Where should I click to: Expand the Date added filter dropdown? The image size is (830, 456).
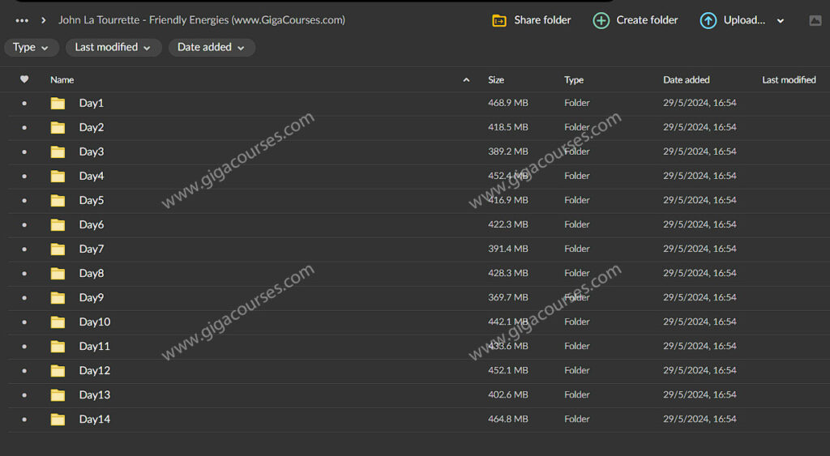(x=211, y=48)
